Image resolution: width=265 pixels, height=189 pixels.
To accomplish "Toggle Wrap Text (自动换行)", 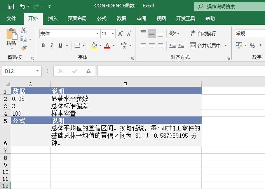I will (203, 34).
